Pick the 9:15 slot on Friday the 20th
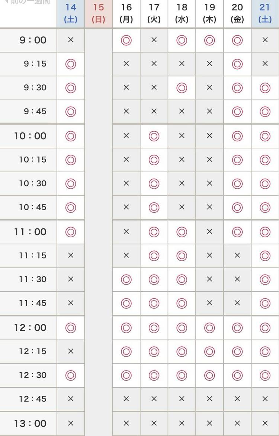 pos(237,64)
